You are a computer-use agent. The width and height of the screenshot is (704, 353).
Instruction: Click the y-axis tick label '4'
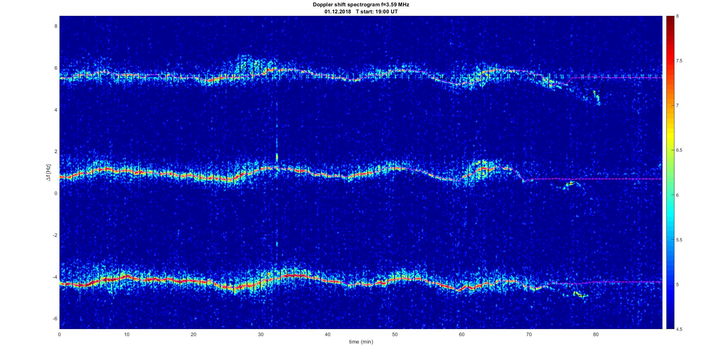(56, 110)
